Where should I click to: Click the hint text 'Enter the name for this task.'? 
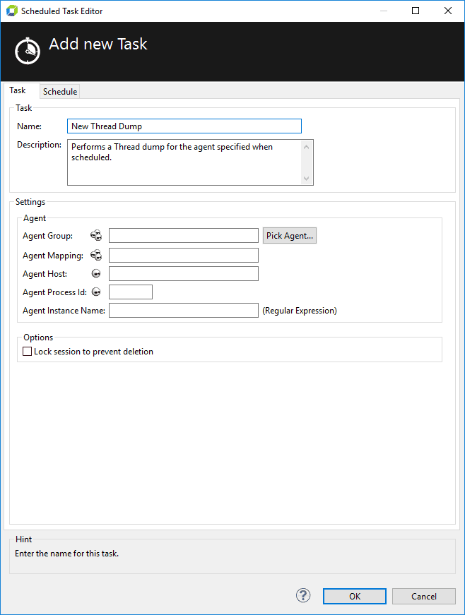pos(66,554)
